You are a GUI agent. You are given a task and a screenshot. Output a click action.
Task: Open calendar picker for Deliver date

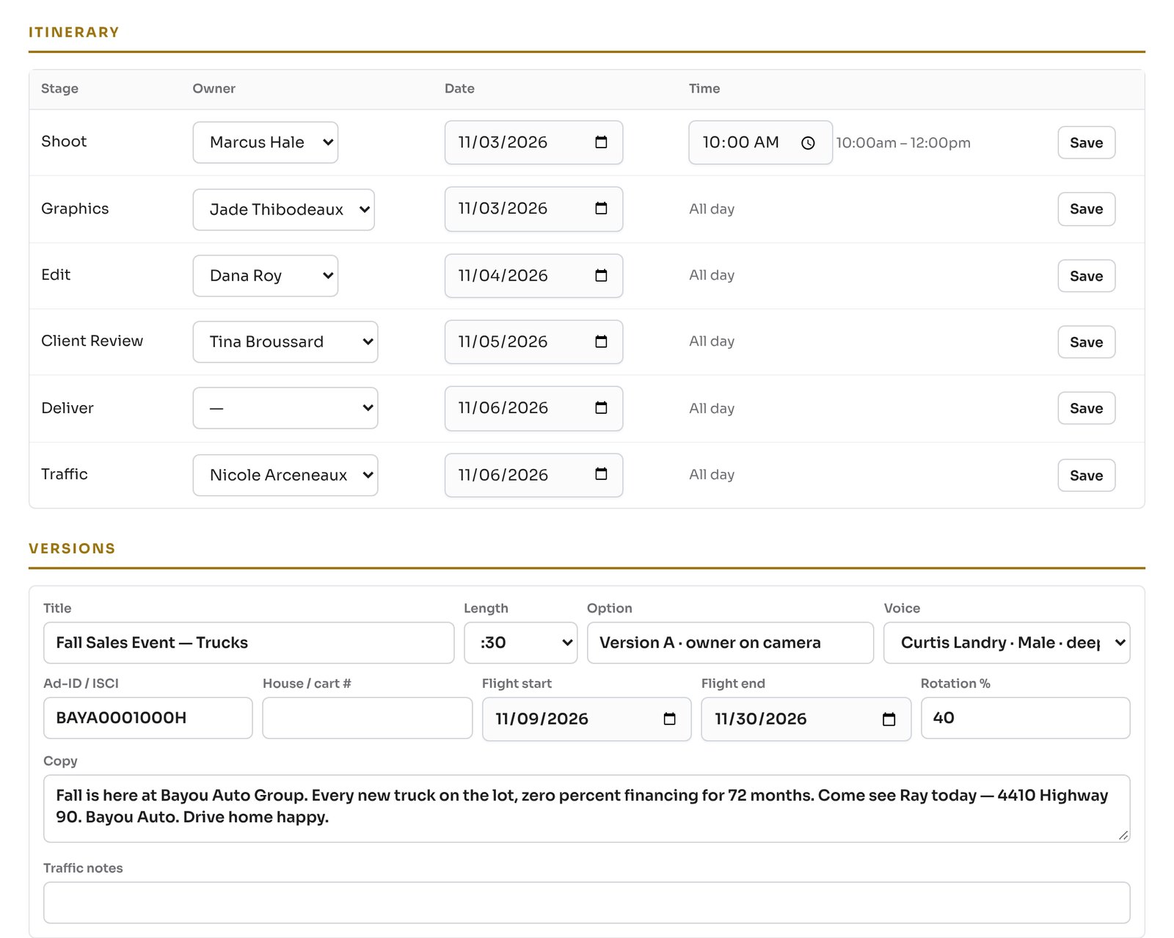pyautogui.click(x=601, y=407)
